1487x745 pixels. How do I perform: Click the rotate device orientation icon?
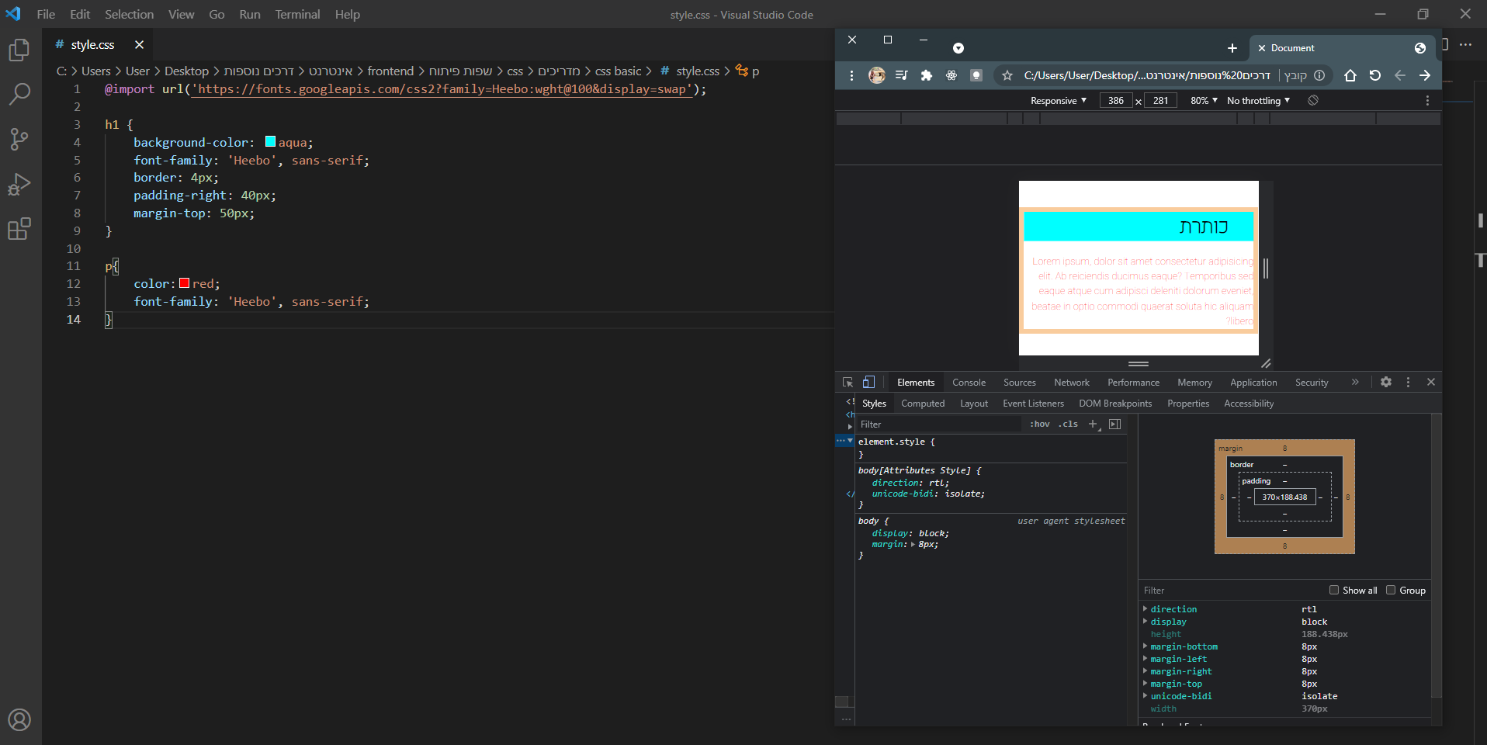[1313, 100]
